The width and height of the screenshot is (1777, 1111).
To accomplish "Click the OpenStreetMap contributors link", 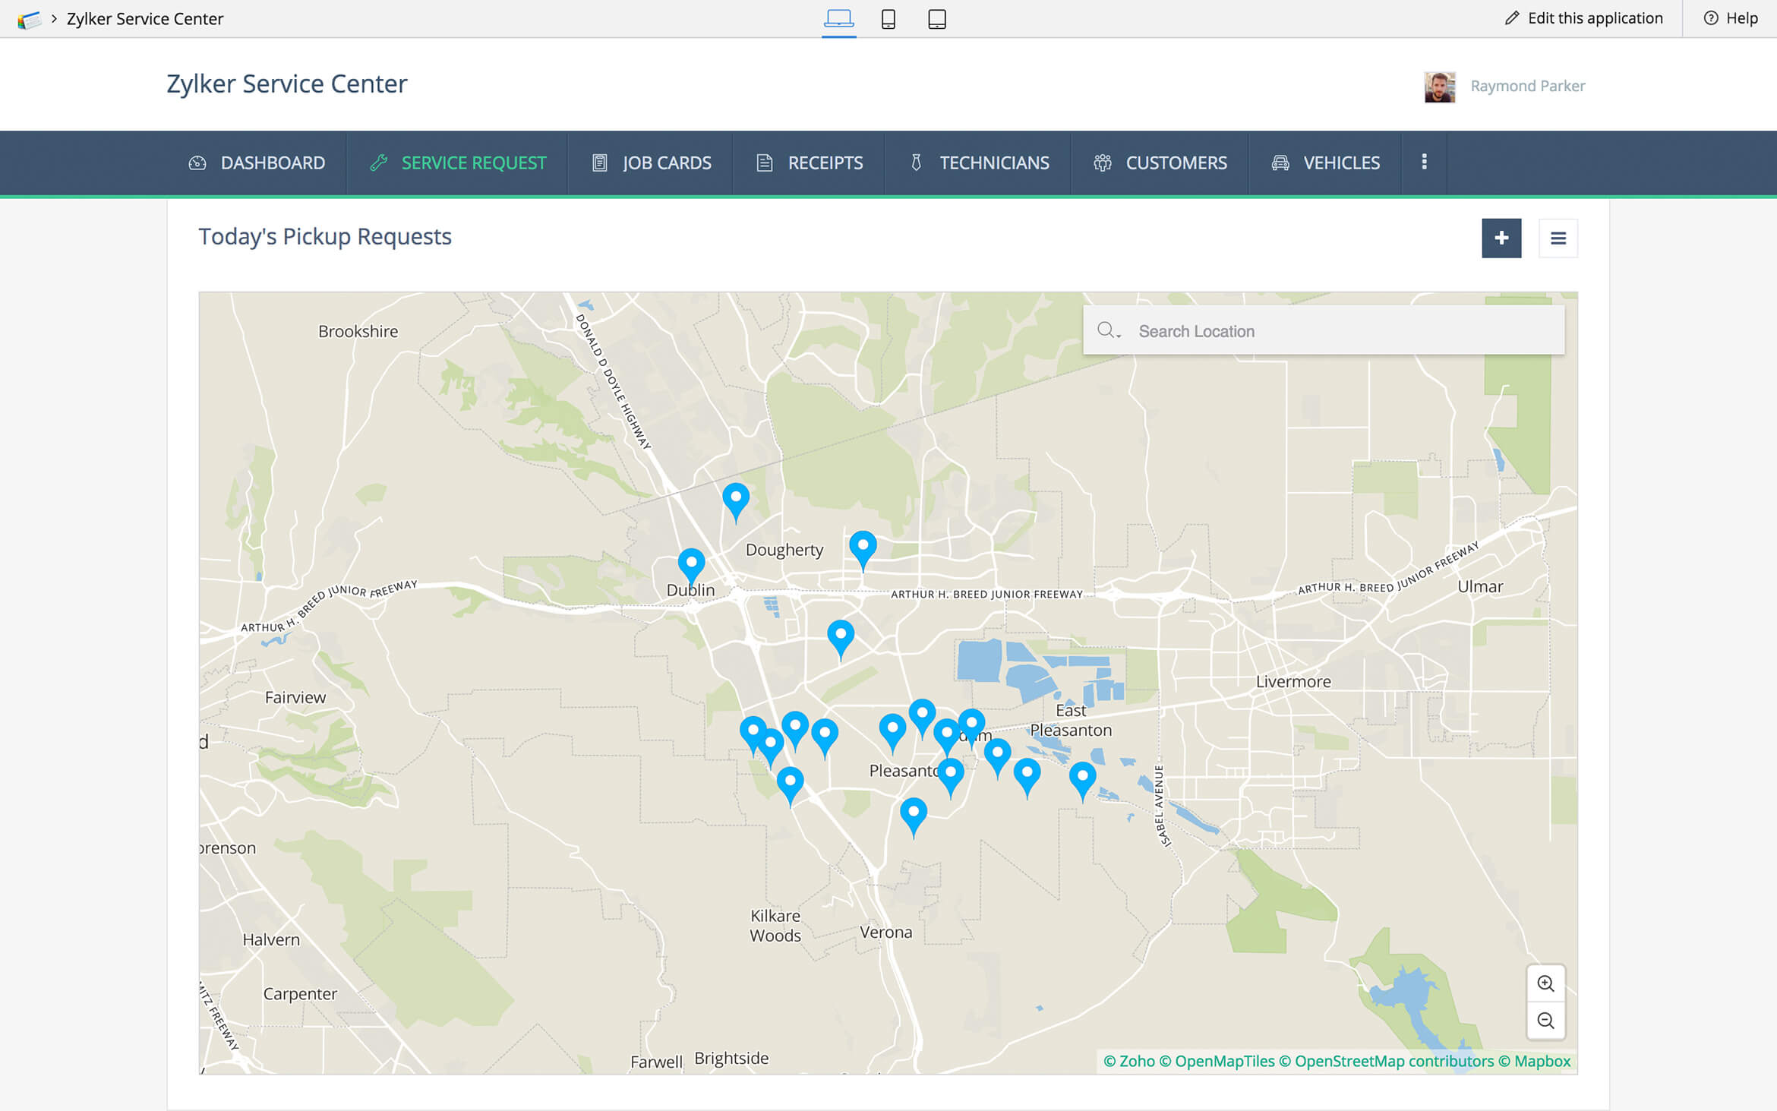I will point(1394,1061).
